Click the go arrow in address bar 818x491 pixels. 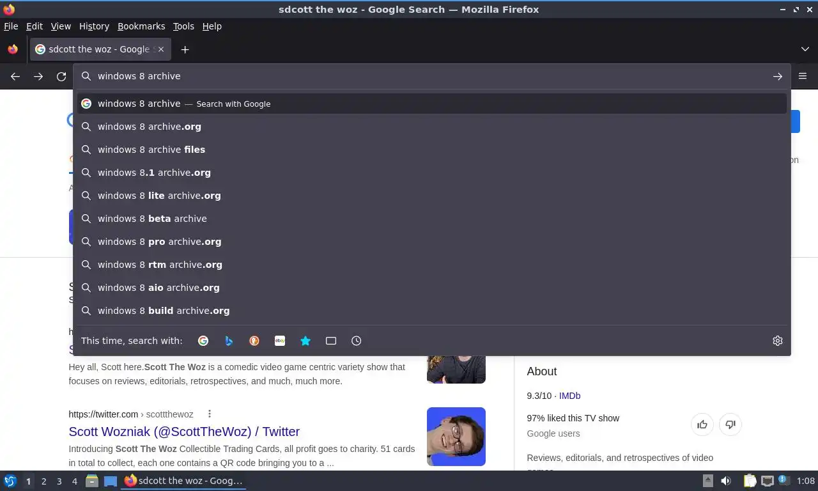click(778, 76)
